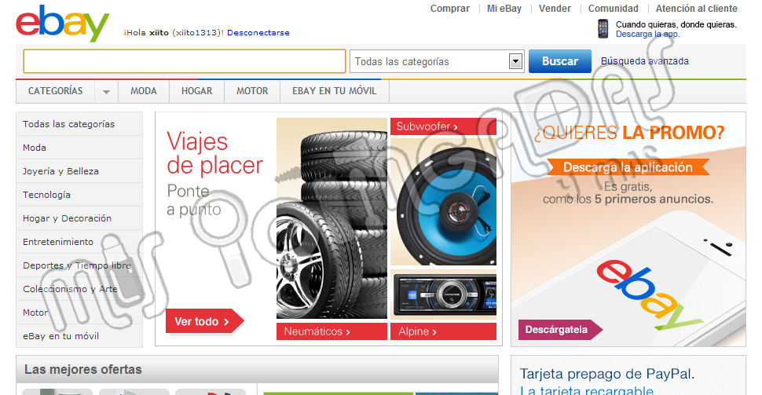This screenshot has width=762, height=395.
Task: Click the mobile phone app icon
Action: point(603,29)
